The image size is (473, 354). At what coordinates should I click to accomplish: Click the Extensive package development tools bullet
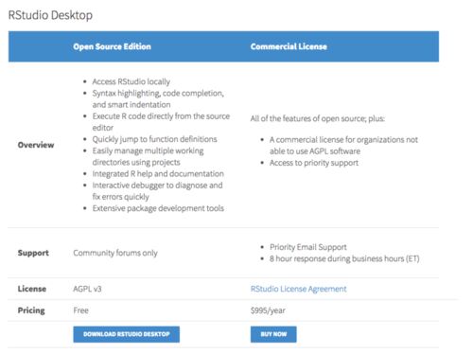click(x=158, y=208)
